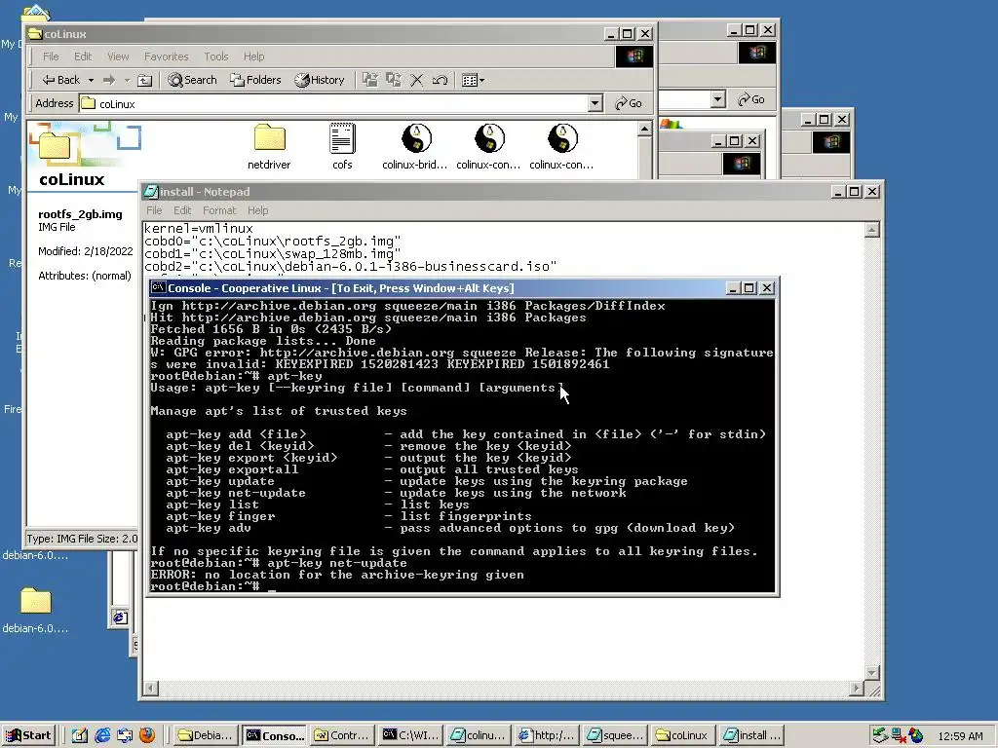Viewport: 998px width, 748px height.
Task: Click the colorful tray icon beside the clock
Action: tap(916, 736)
